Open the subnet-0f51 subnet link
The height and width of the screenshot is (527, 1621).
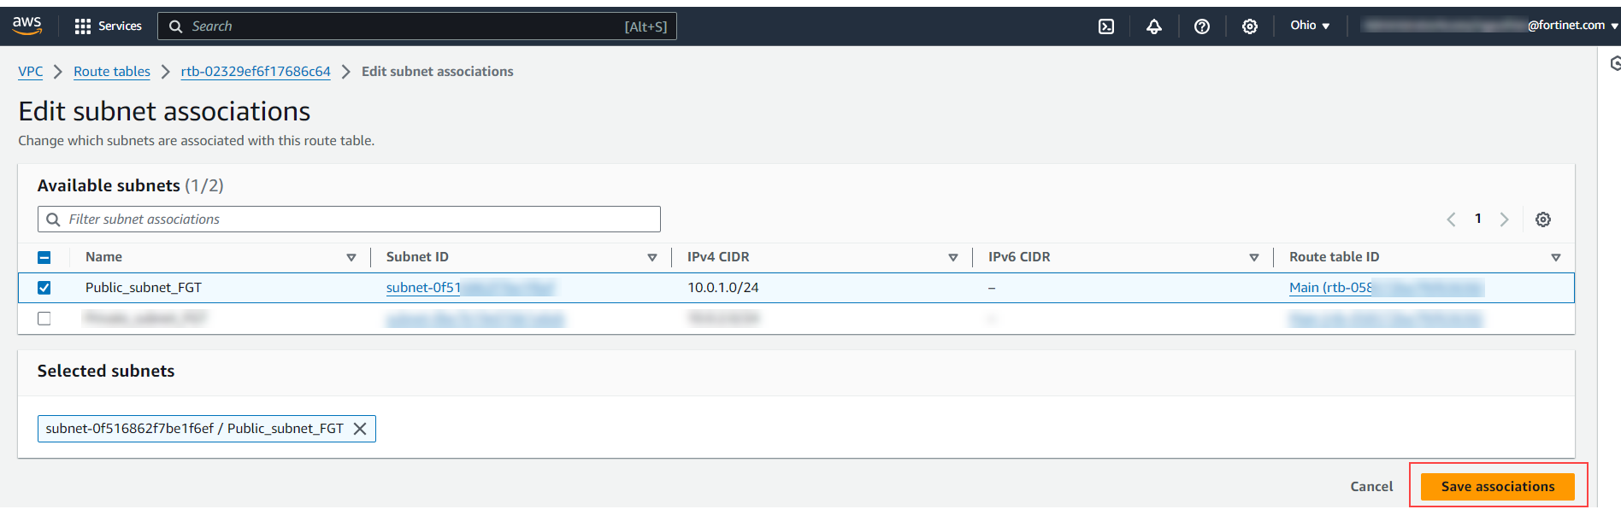click(470, 288)
